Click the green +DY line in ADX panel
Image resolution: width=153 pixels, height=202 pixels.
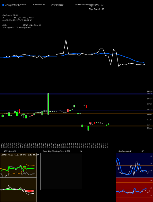18,168
